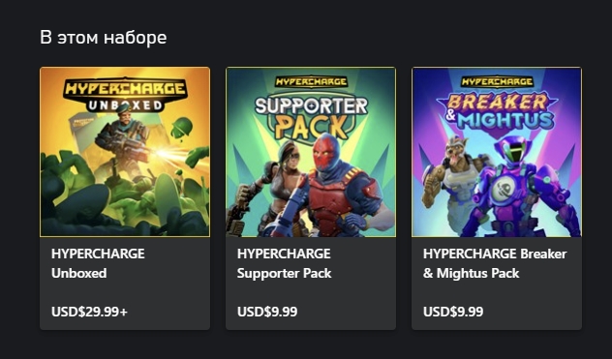The height and width of the screenshot is (359, 612).
Task: Click the USD$9.99 price under Breaker & Mightus Pack
Action: pyautogui.click(x=453, y=312)
